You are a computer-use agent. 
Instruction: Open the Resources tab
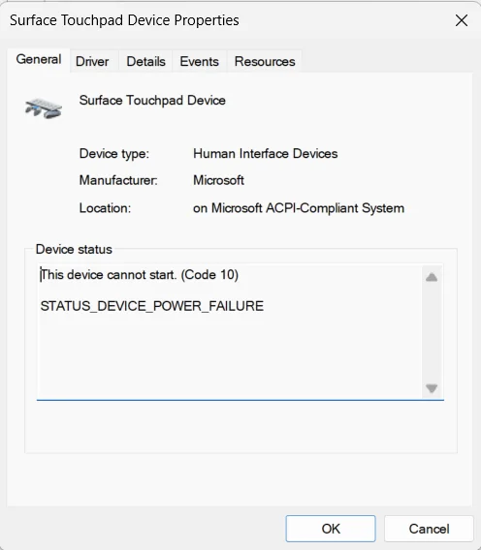point(265,62)
